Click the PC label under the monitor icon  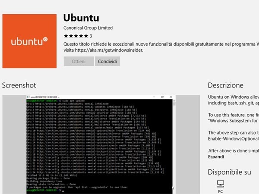point(220,191)
